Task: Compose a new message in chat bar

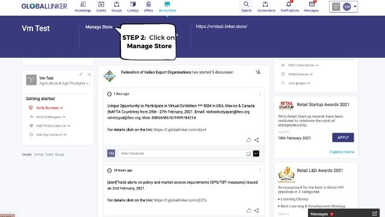Action: (374, 213)
